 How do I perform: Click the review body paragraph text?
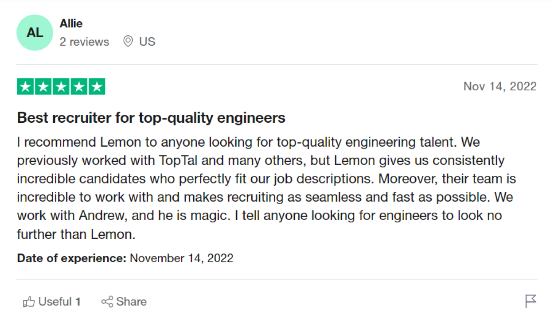266,188
